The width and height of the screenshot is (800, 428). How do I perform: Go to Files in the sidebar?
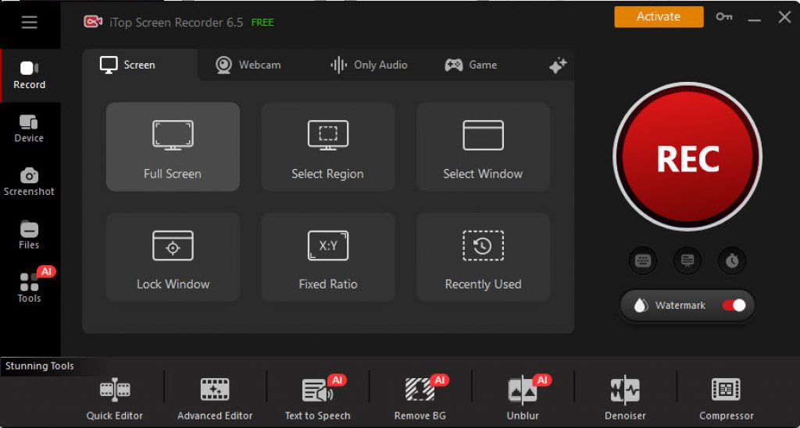pyautogui.click(x=29, y=235)
